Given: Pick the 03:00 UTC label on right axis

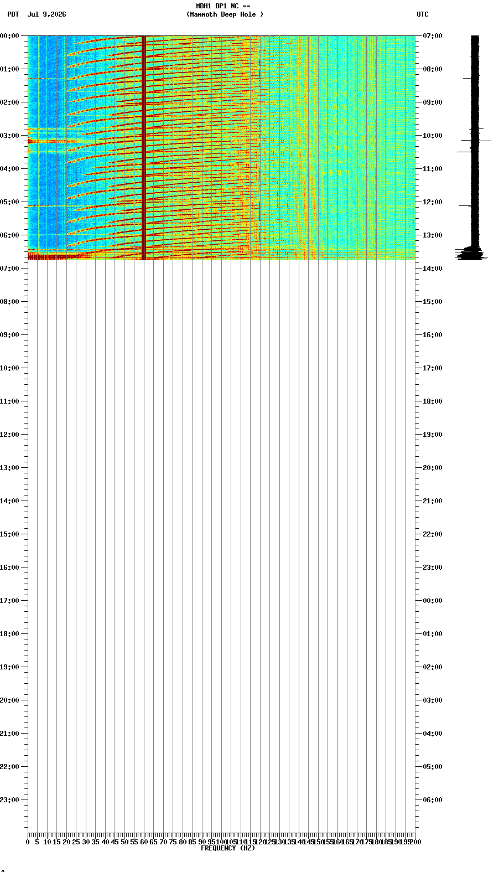Looking at the screenshot, I should 432,700.
